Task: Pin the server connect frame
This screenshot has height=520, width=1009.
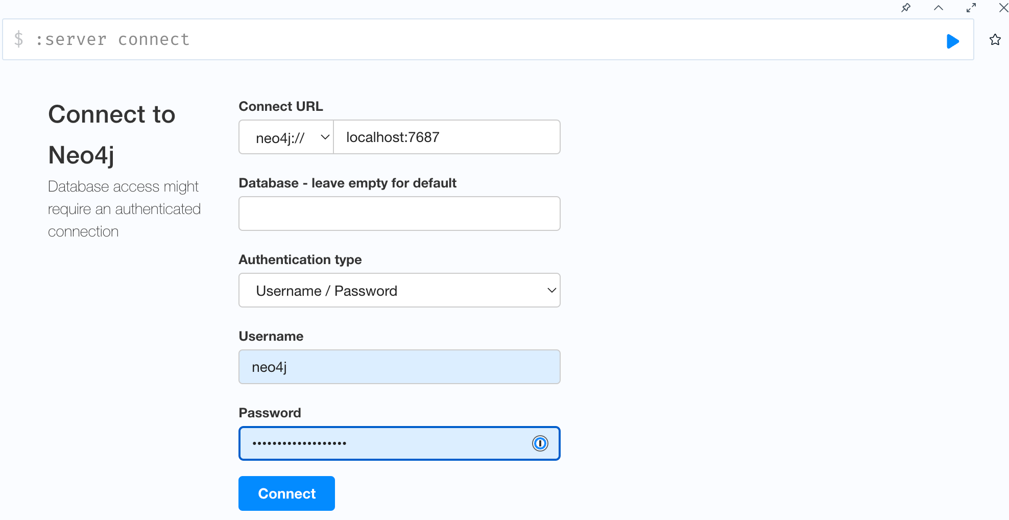Action: click(906, 8)
